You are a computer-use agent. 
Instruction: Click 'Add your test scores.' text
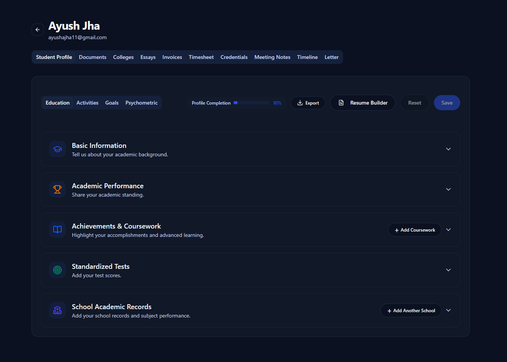(97, 276)
